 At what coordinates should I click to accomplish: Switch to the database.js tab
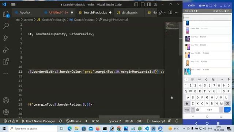[x=129, y=12]
